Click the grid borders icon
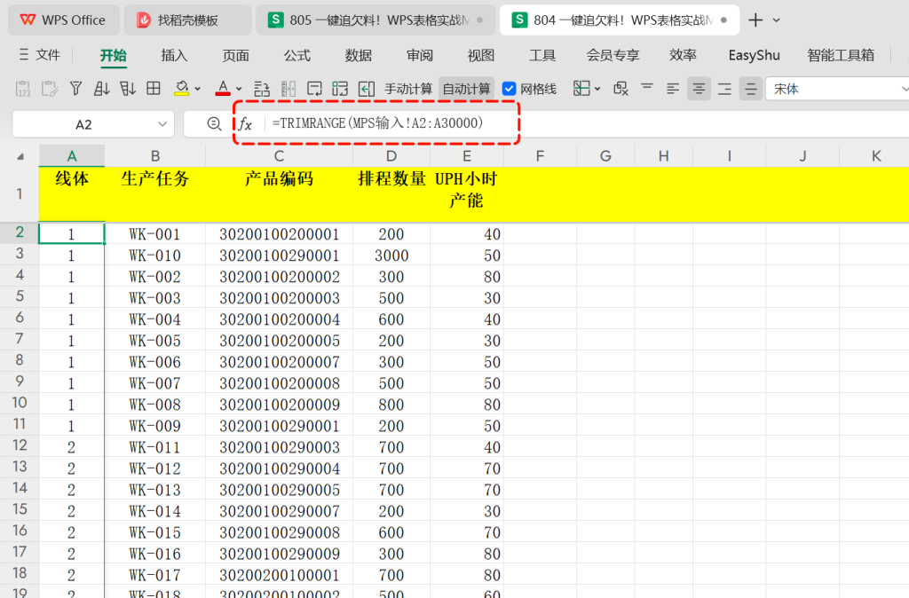Image resolution: width=909 pixels, height=598 pixels. coord(154,89)
